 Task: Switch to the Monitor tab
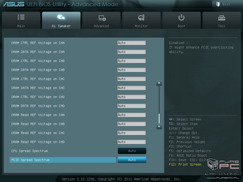141,21
